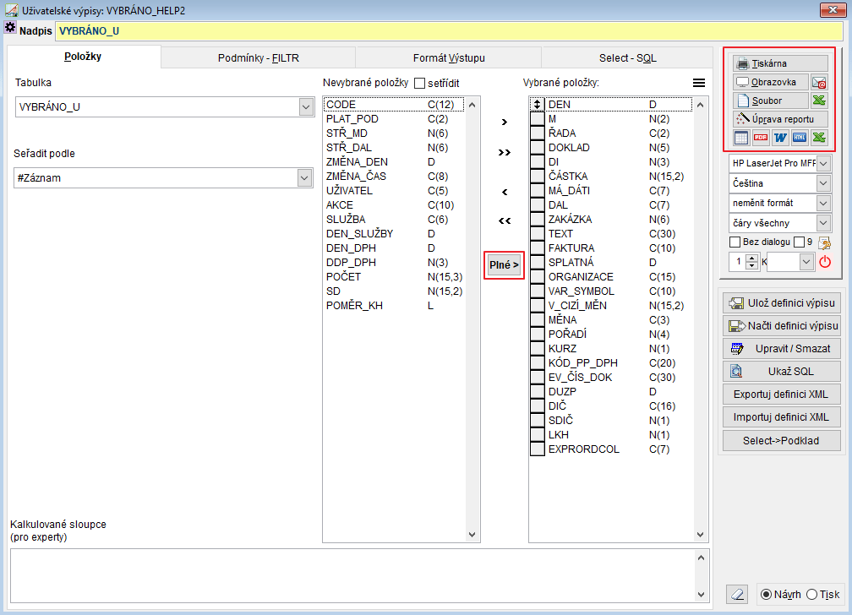Click the Nadpis title input field

(450, 31)
